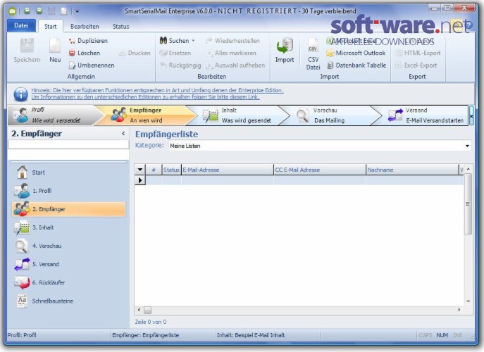Click the horizontal scrollbar thumb

click(148, 310)
